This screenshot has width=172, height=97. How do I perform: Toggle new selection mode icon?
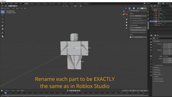click(9, 6)
